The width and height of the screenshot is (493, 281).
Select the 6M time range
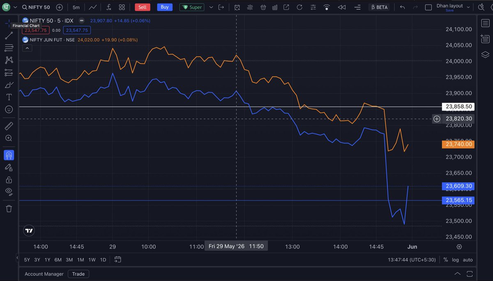click(x=58, y=260)
